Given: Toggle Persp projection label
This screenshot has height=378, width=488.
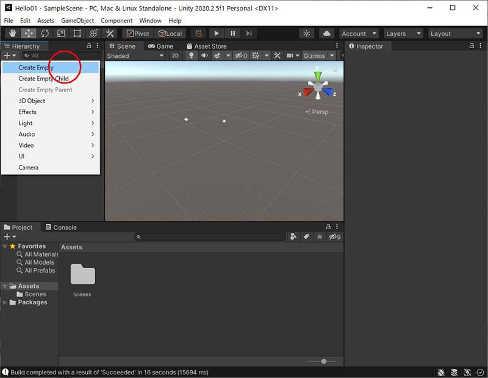Looking at the screenshot, I should coord(317,112).
